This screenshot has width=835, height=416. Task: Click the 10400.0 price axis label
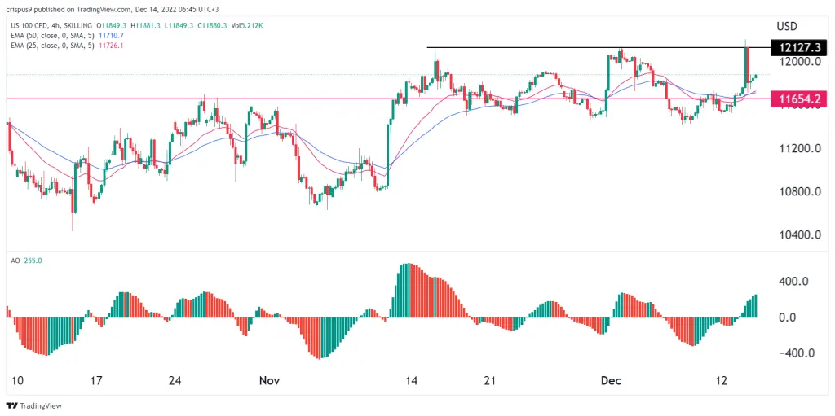coord(798,235)
